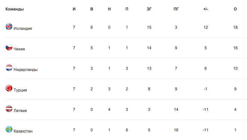This screenshot has width=247, height=140.
Task: Open the Латвия team page
Action: (x=20, y=111)
